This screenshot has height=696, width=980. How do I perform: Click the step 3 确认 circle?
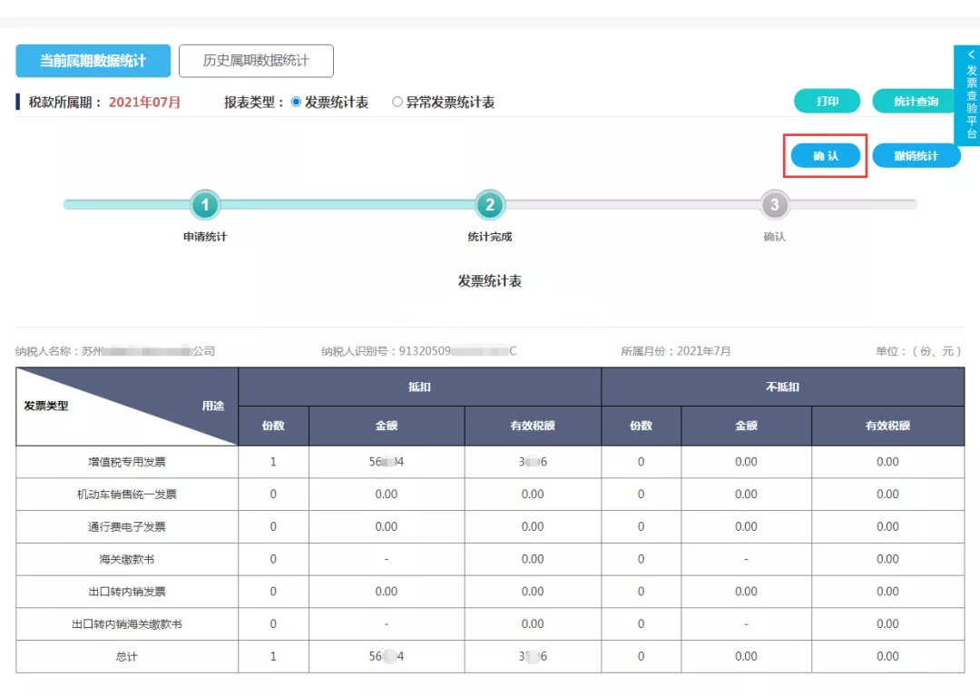[774, 205]
